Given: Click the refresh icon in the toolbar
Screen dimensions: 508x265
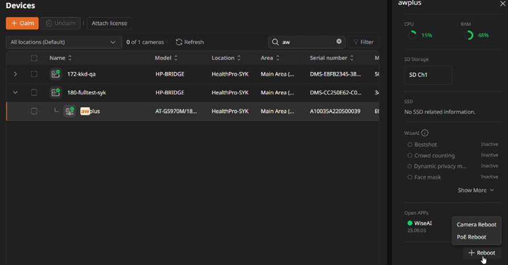Looking at the screenshot, I should (179, 42).
